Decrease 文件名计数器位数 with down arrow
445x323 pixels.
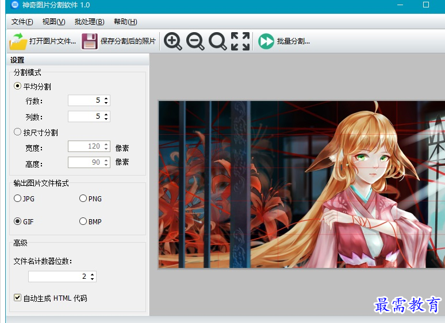click(92, 279)
